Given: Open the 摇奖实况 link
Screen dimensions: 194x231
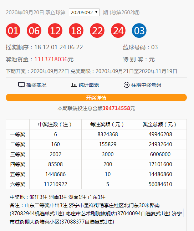Looking at the screenshot, I should click(36, 85).
